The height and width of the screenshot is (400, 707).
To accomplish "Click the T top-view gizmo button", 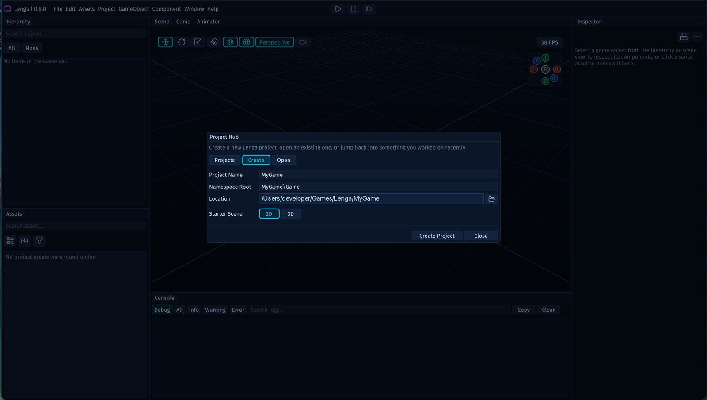I will [x=546, y=58].
